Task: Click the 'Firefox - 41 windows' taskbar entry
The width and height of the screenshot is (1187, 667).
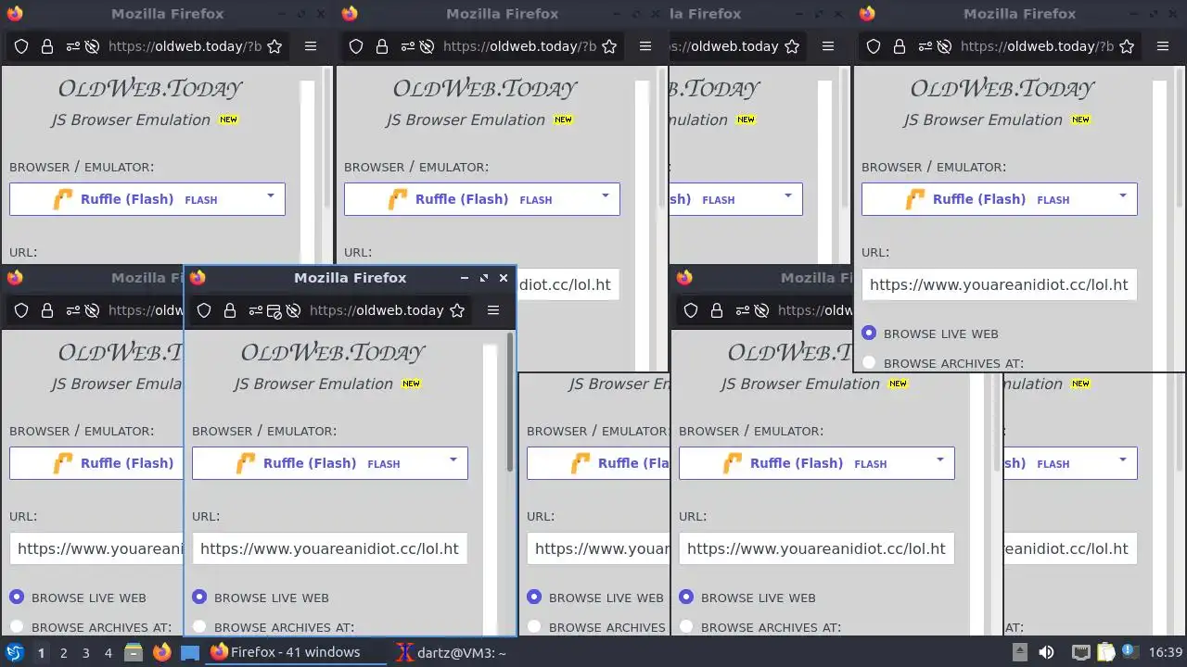Action: pos(295,652)
